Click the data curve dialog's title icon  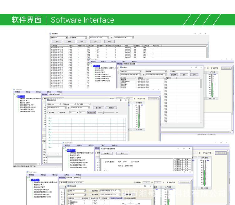click(x=48, y=100)
